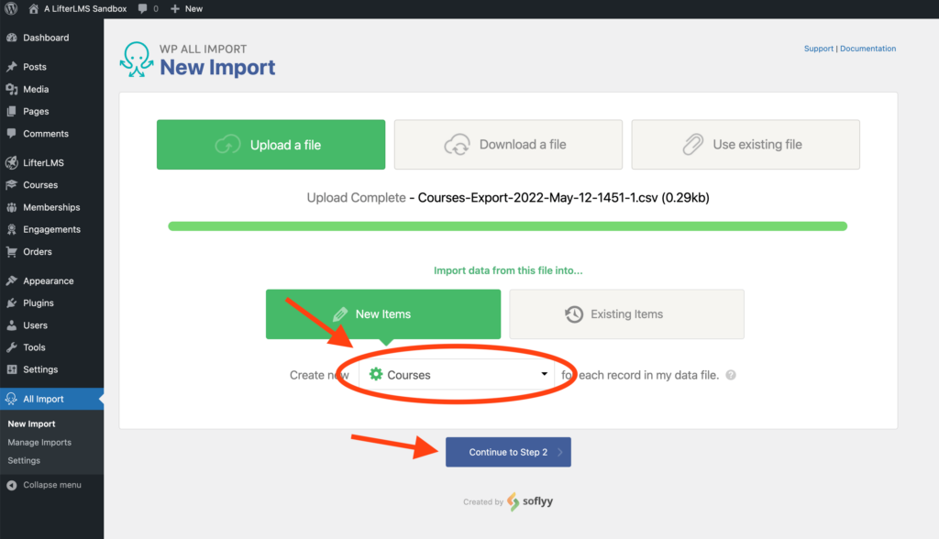The width and height of the screenshot is (939, 539).
Task: Open Manage Imports submenu item
Action: click(39, 443)
